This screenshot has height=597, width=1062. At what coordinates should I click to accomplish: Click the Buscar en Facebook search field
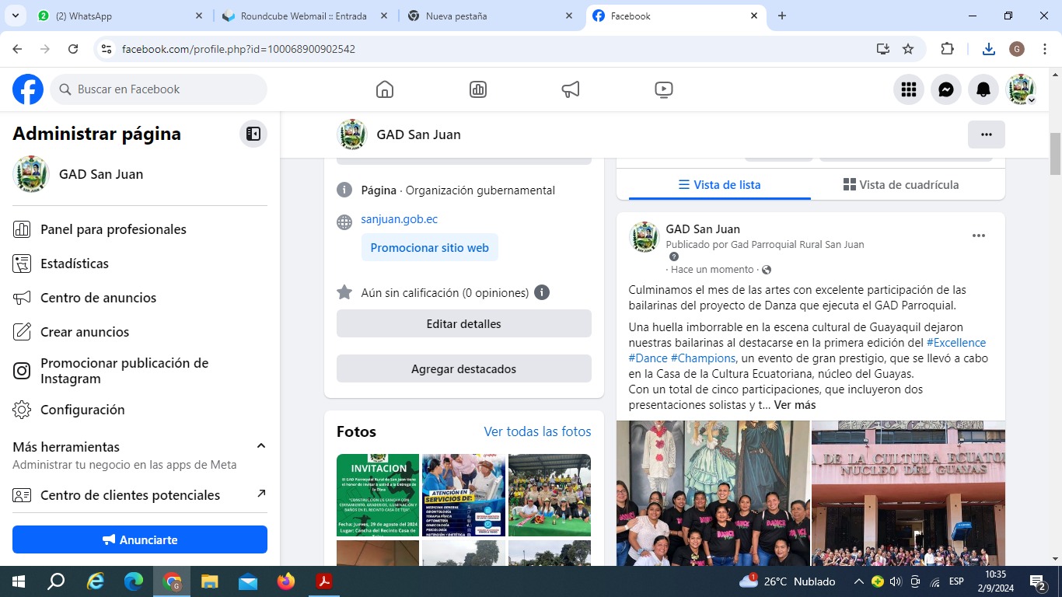coord(159,89)
